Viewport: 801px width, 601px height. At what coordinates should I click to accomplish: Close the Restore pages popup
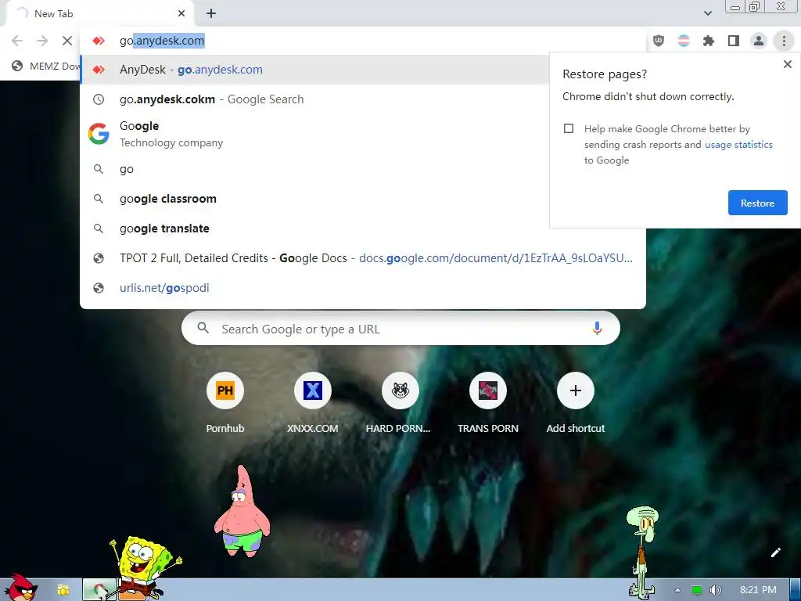coord(787,64)
